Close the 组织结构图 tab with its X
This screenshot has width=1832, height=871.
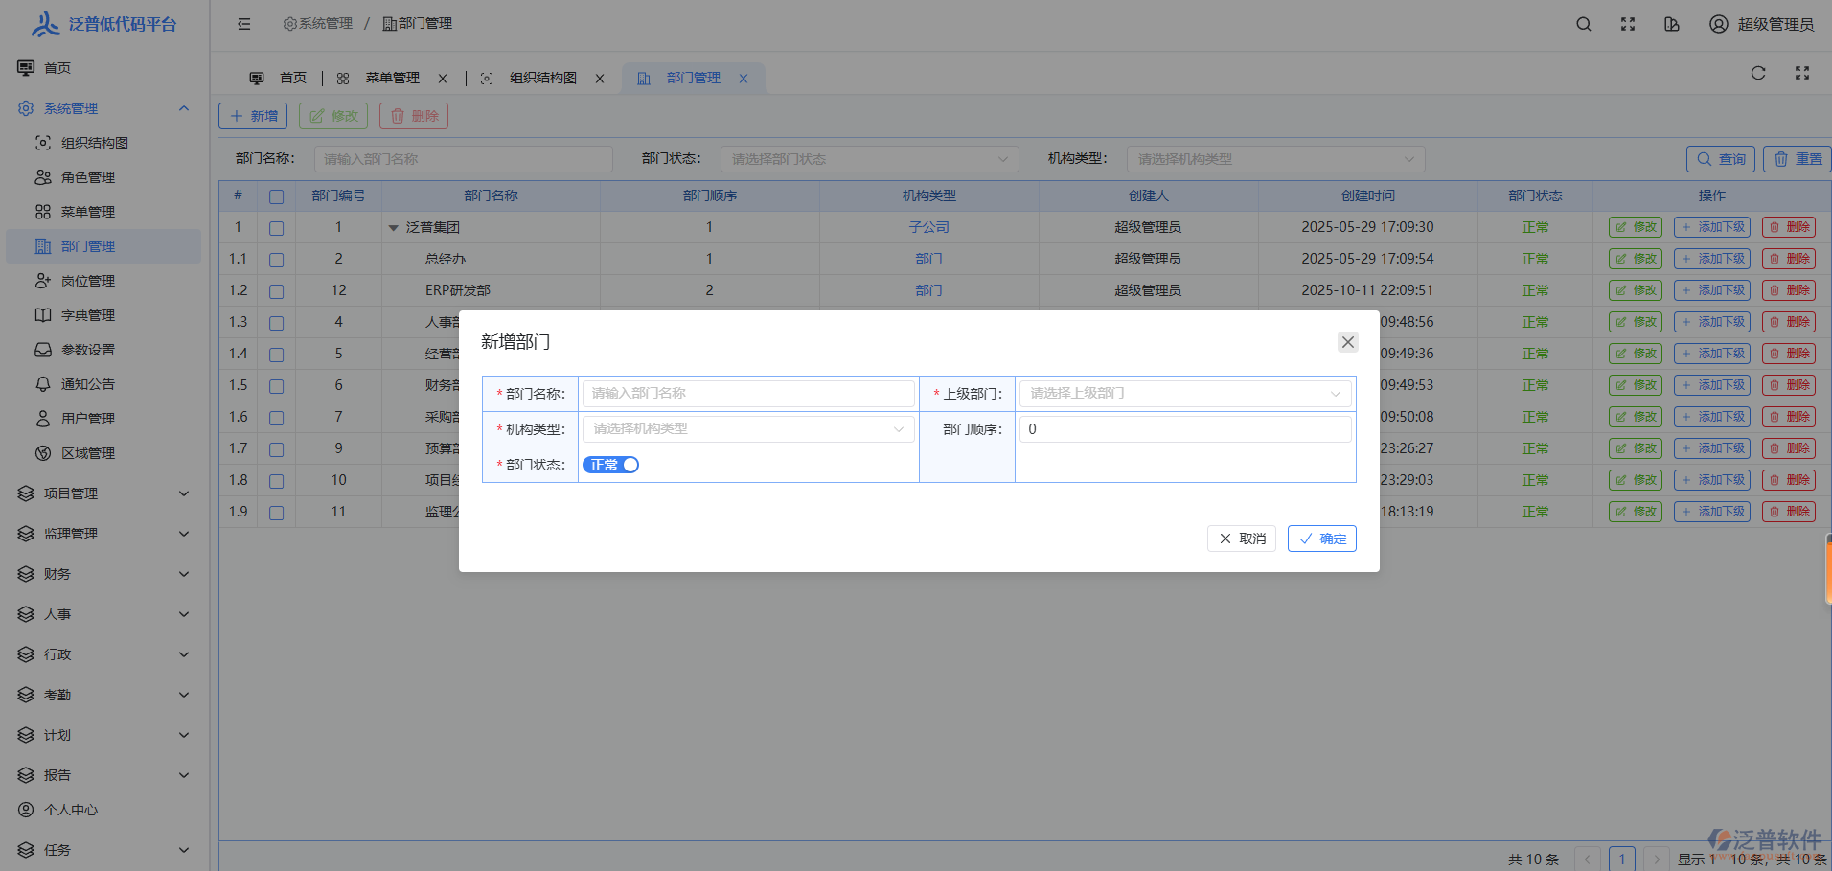600,79
